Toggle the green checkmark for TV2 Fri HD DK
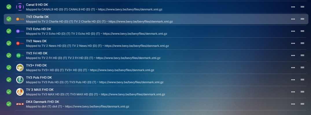 click(9, 55)
